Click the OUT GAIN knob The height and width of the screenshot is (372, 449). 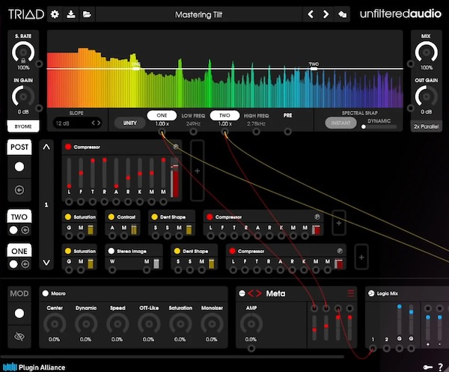[x=426, y=97]
